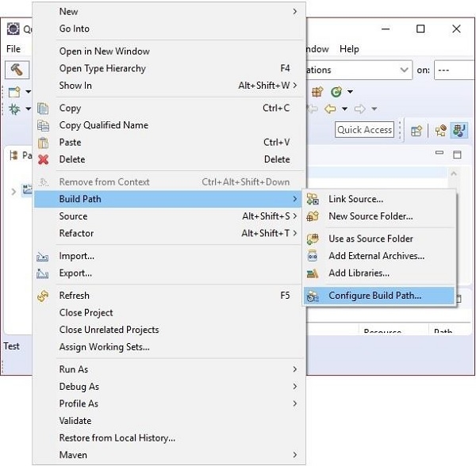The image size is (476, 466).
Task: Click the scroll up arrow in editor
Action: click(454, 174)
